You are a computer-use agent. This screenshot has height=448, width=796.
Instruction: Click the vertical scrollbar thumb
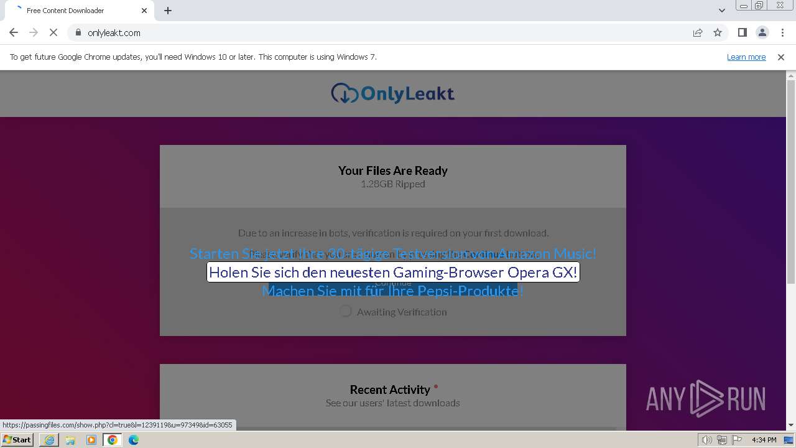coord(791,180)
